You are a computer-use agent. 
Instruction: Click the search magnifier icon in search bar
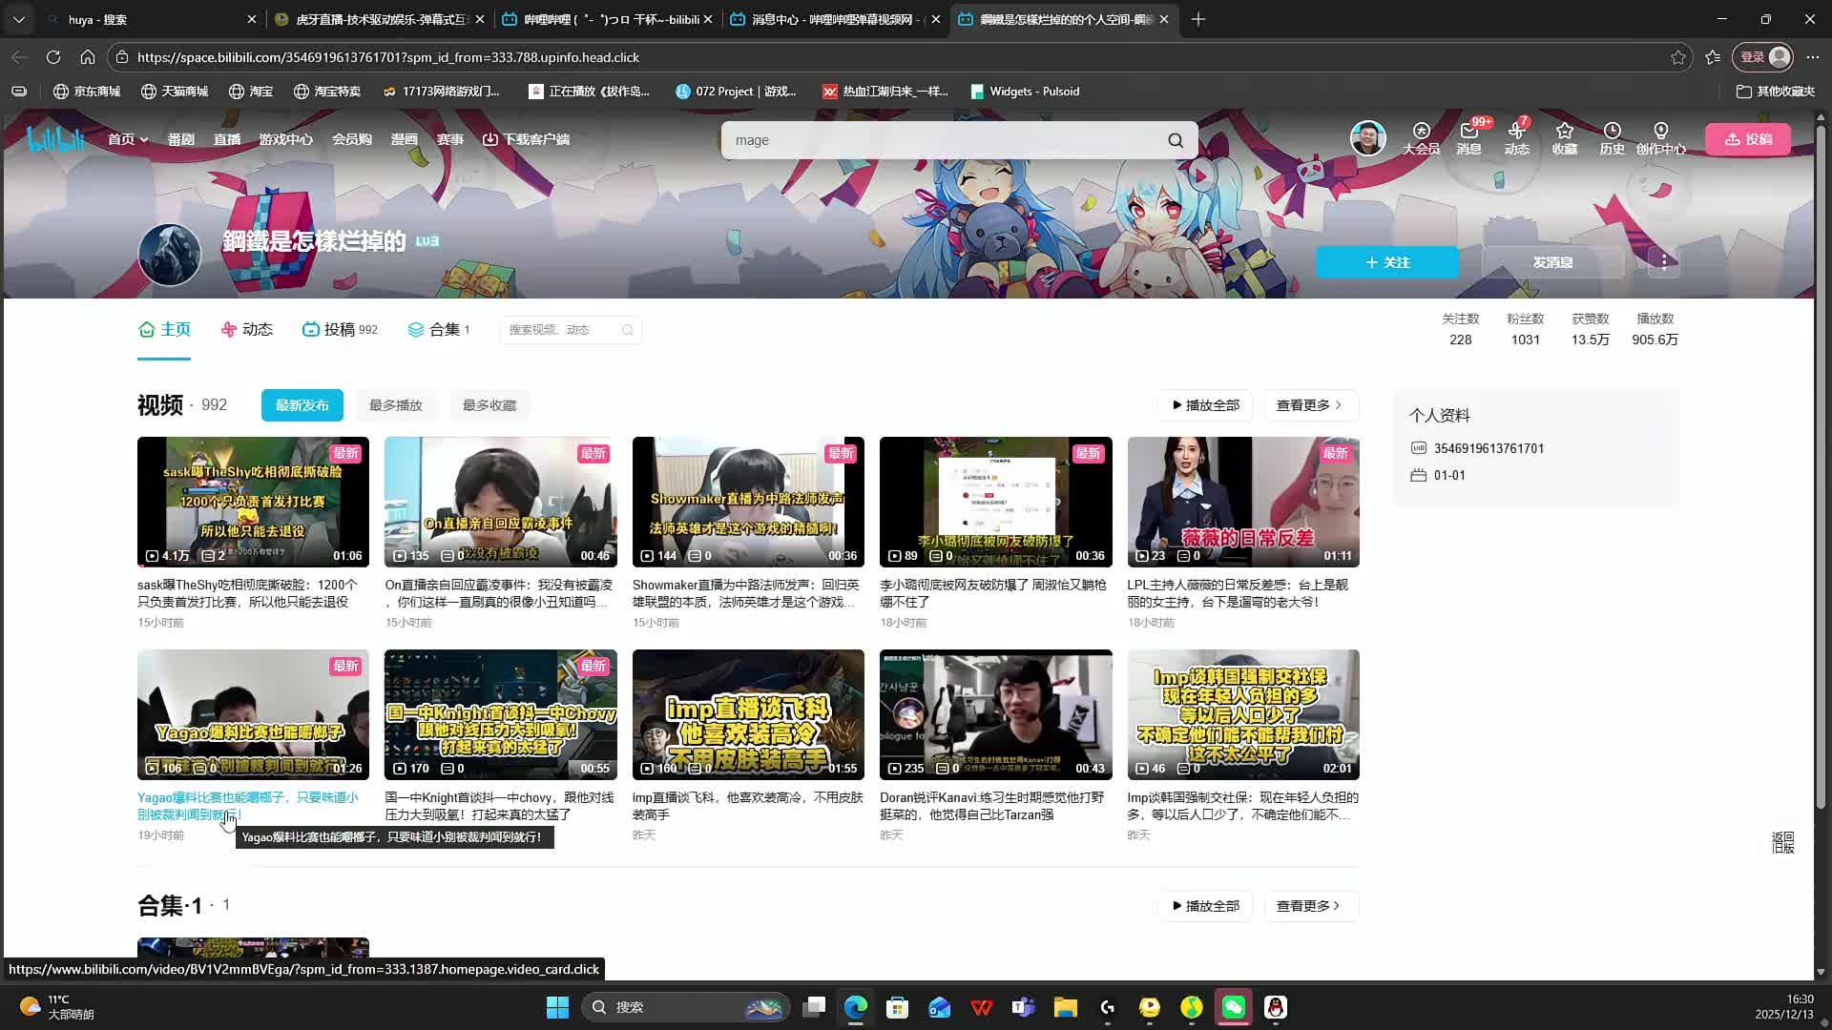(1176, 140)
